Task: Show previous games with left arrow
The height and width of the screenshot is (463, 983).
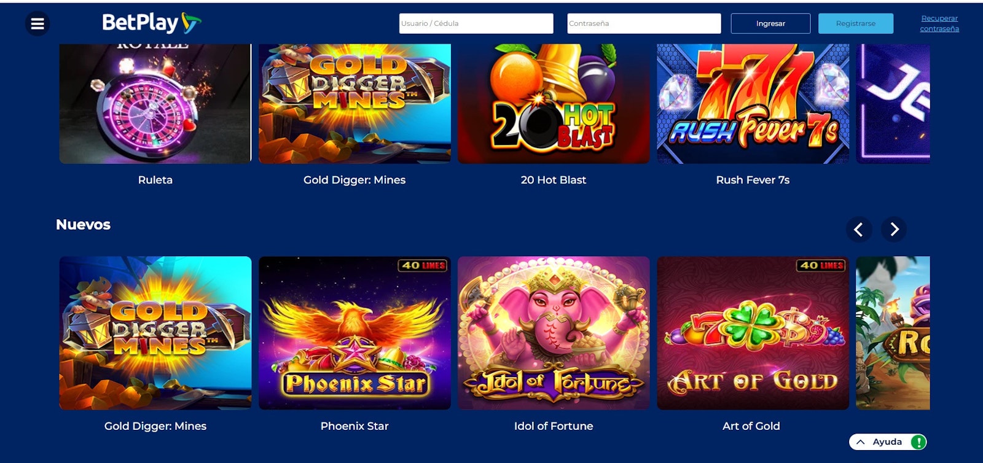Action: click(x=859, y=229)
